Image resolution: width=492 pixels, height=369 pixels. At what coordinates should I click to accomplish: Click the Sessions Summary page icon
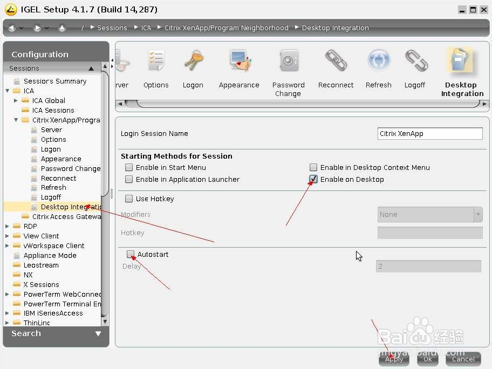(17, 81)
